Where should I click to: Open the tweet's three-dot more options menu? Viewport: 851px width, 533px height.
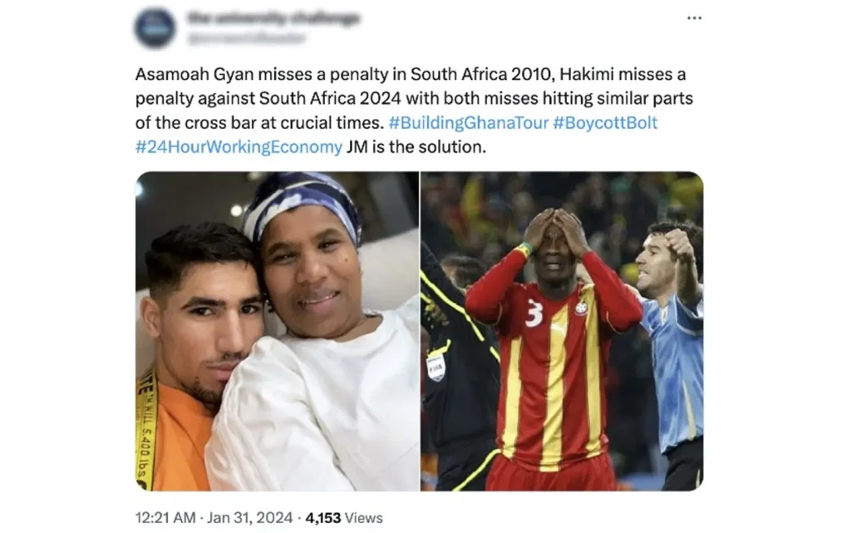point(694,18)
